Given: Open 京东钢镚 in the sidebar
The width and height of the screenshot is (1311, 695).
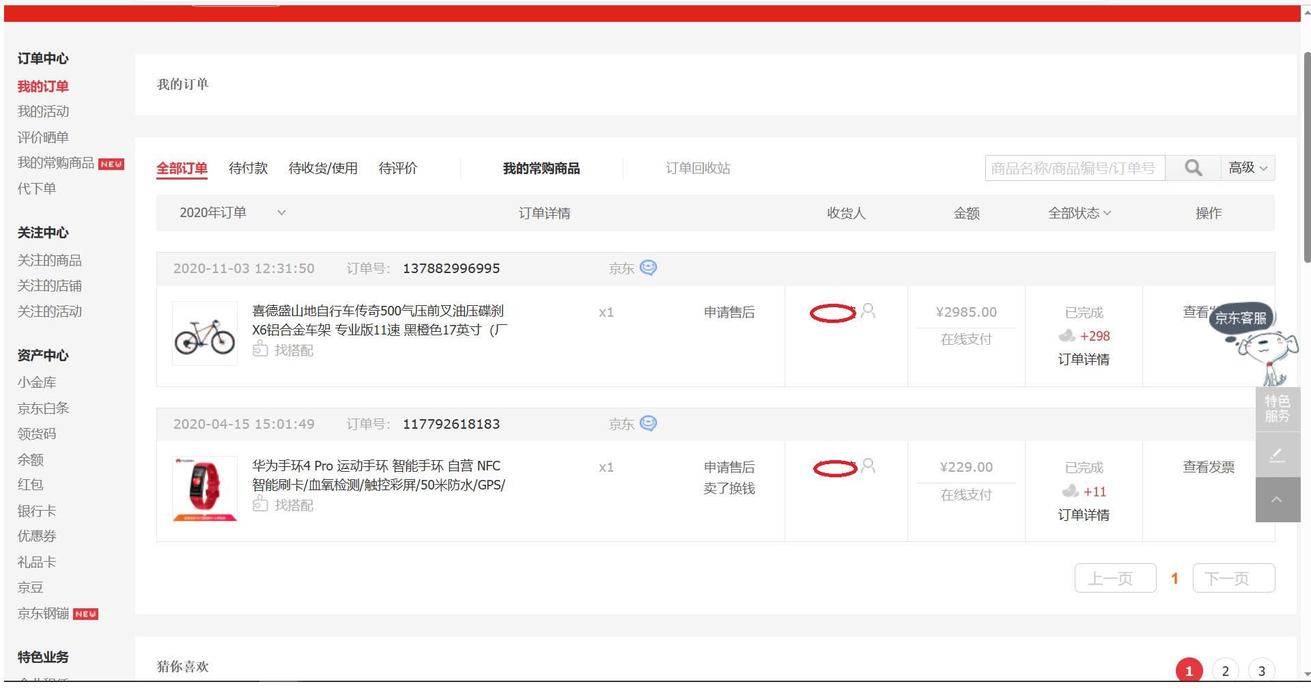Looking at the screenshot, I should [43, 613].
